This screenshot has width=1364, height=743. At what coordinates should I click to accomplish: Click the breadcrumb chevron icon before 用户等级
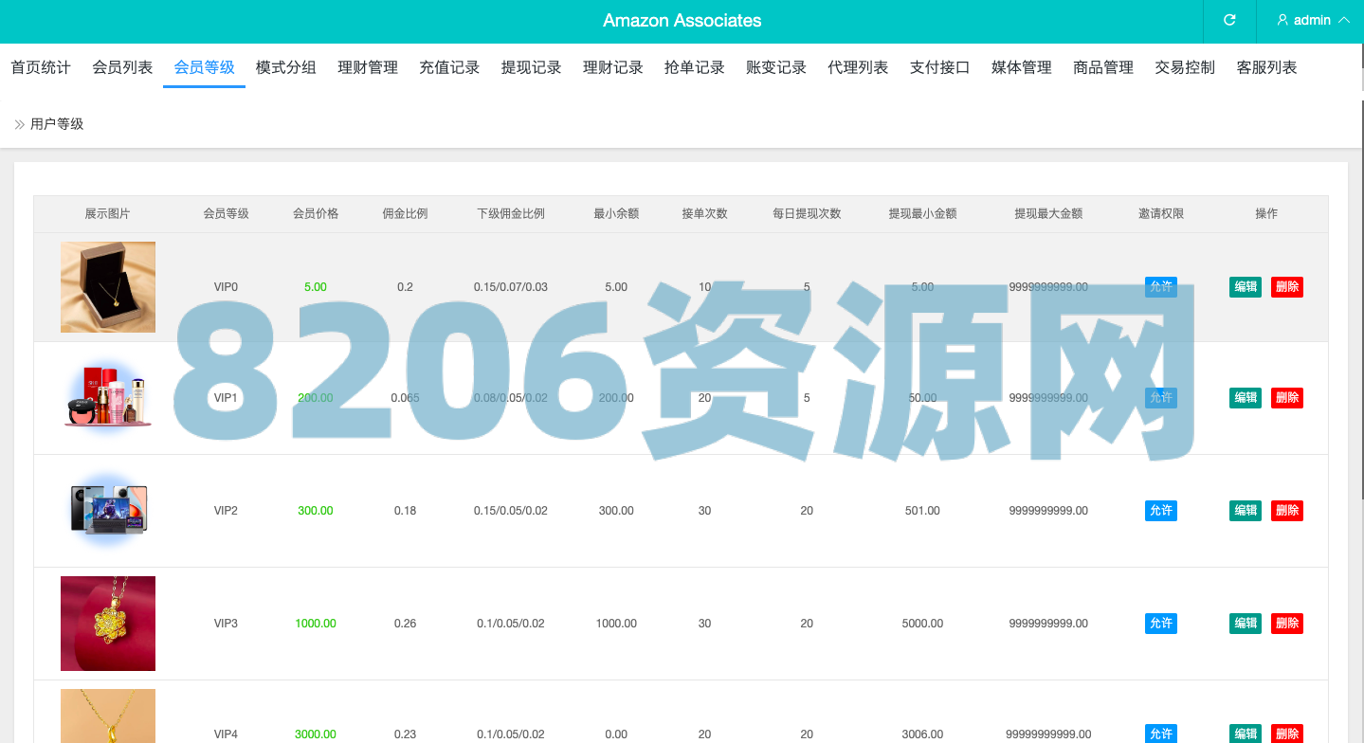pyautogui.click(x=19, y=124)
